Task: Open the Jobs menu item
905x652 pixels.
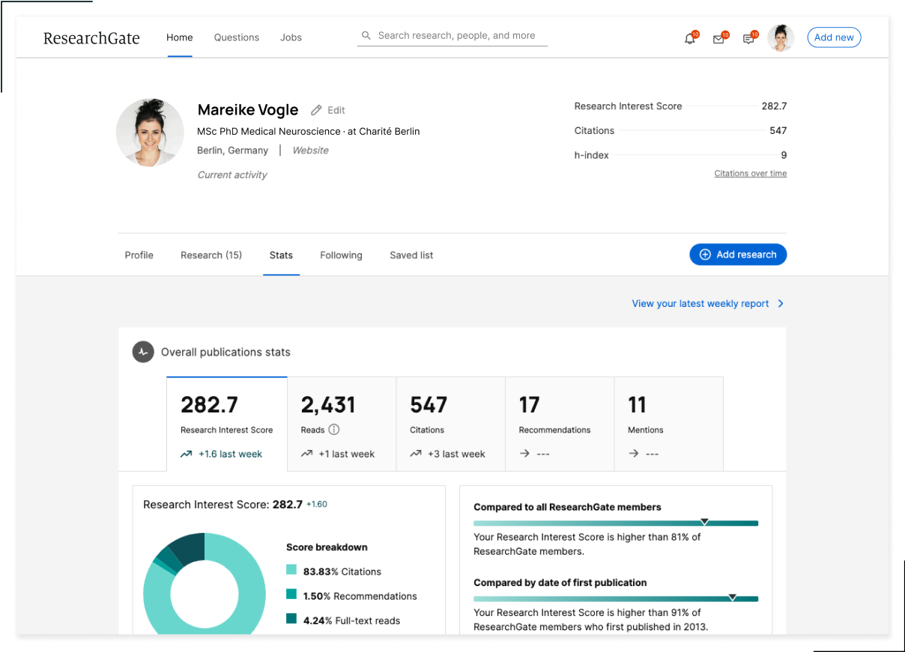Action: (x=291, y=37)
